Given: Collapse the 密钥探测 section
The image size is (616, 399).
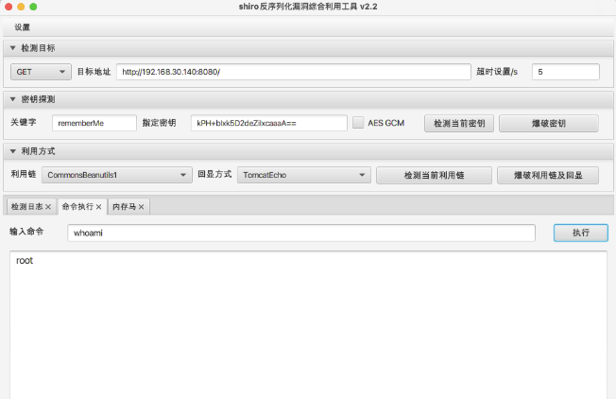Looking at the screenshot, I should (12, 99).
